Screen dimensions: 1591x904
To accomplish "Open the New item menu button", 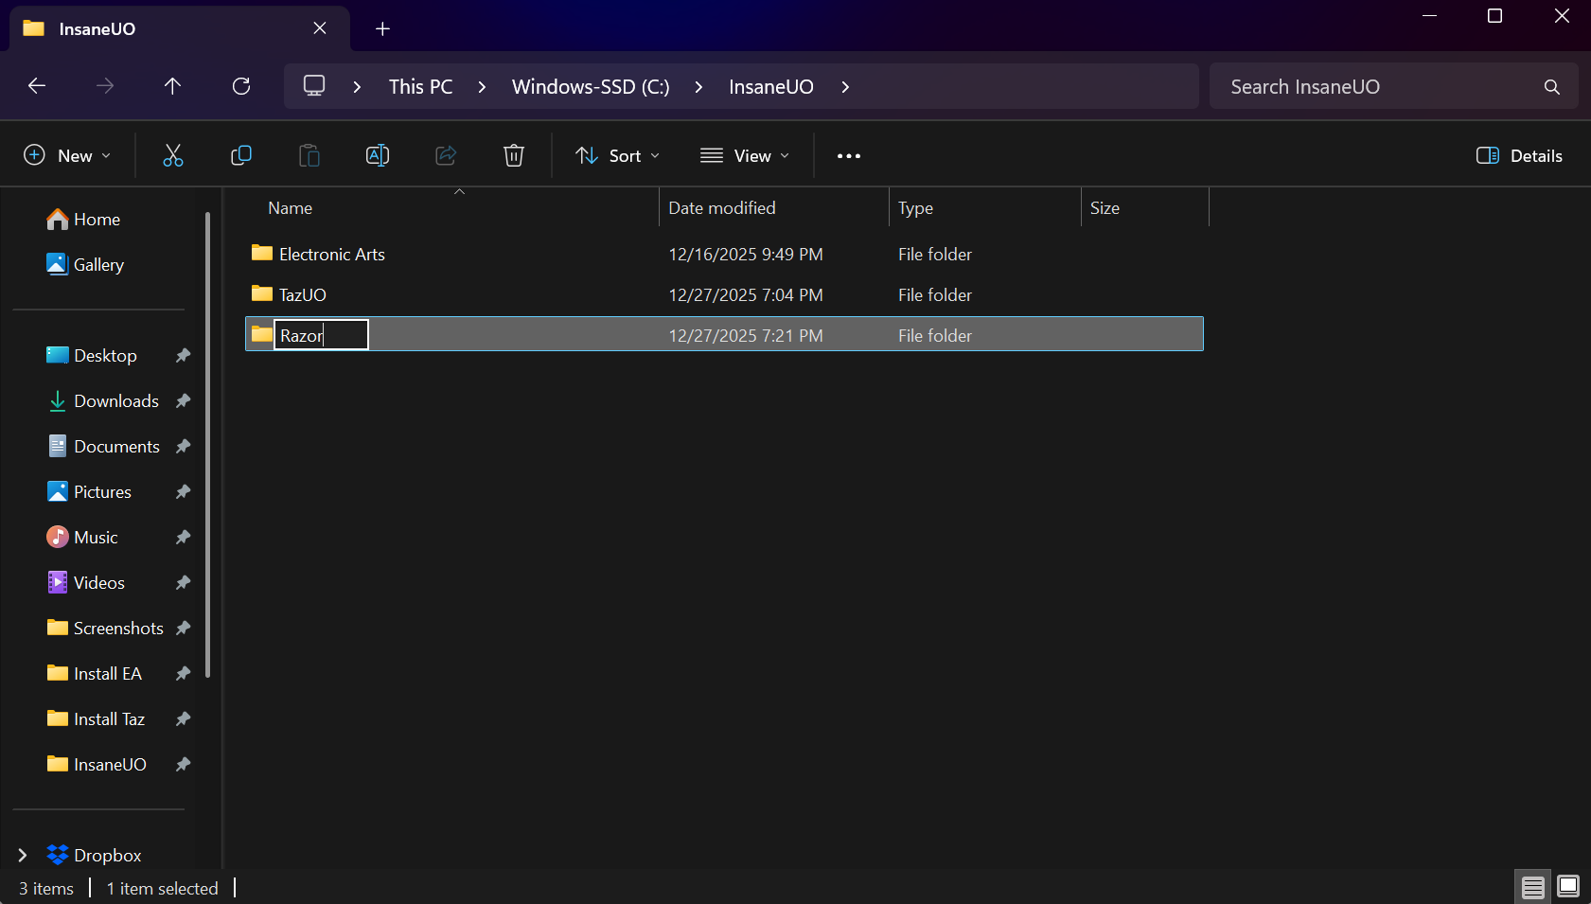I will tap(67, 155).
